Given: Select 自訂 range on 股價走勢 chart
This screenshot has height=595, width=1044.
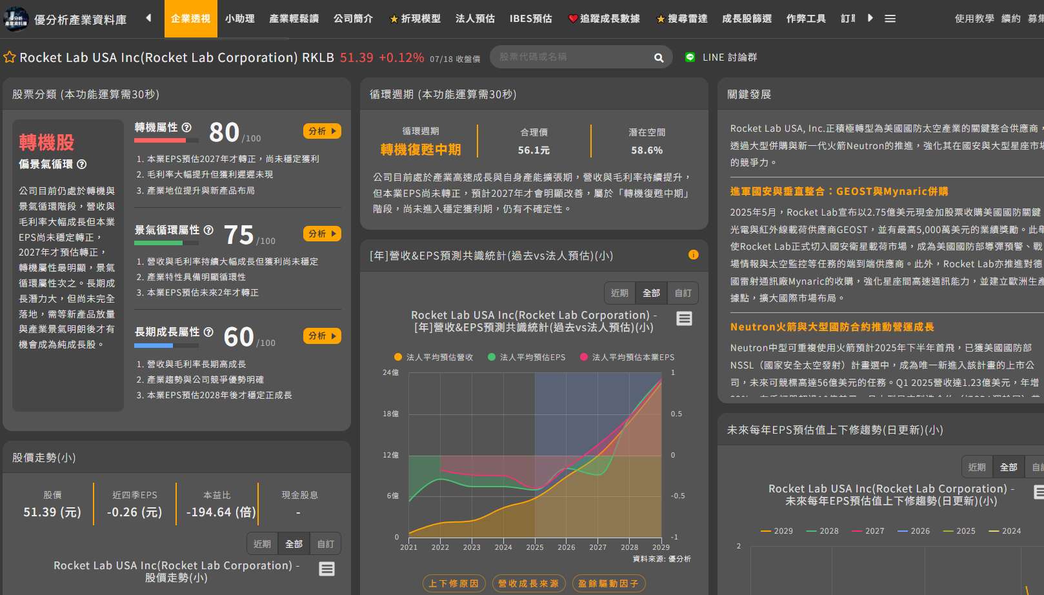Looking at the screenshot, I should point(325,544).
